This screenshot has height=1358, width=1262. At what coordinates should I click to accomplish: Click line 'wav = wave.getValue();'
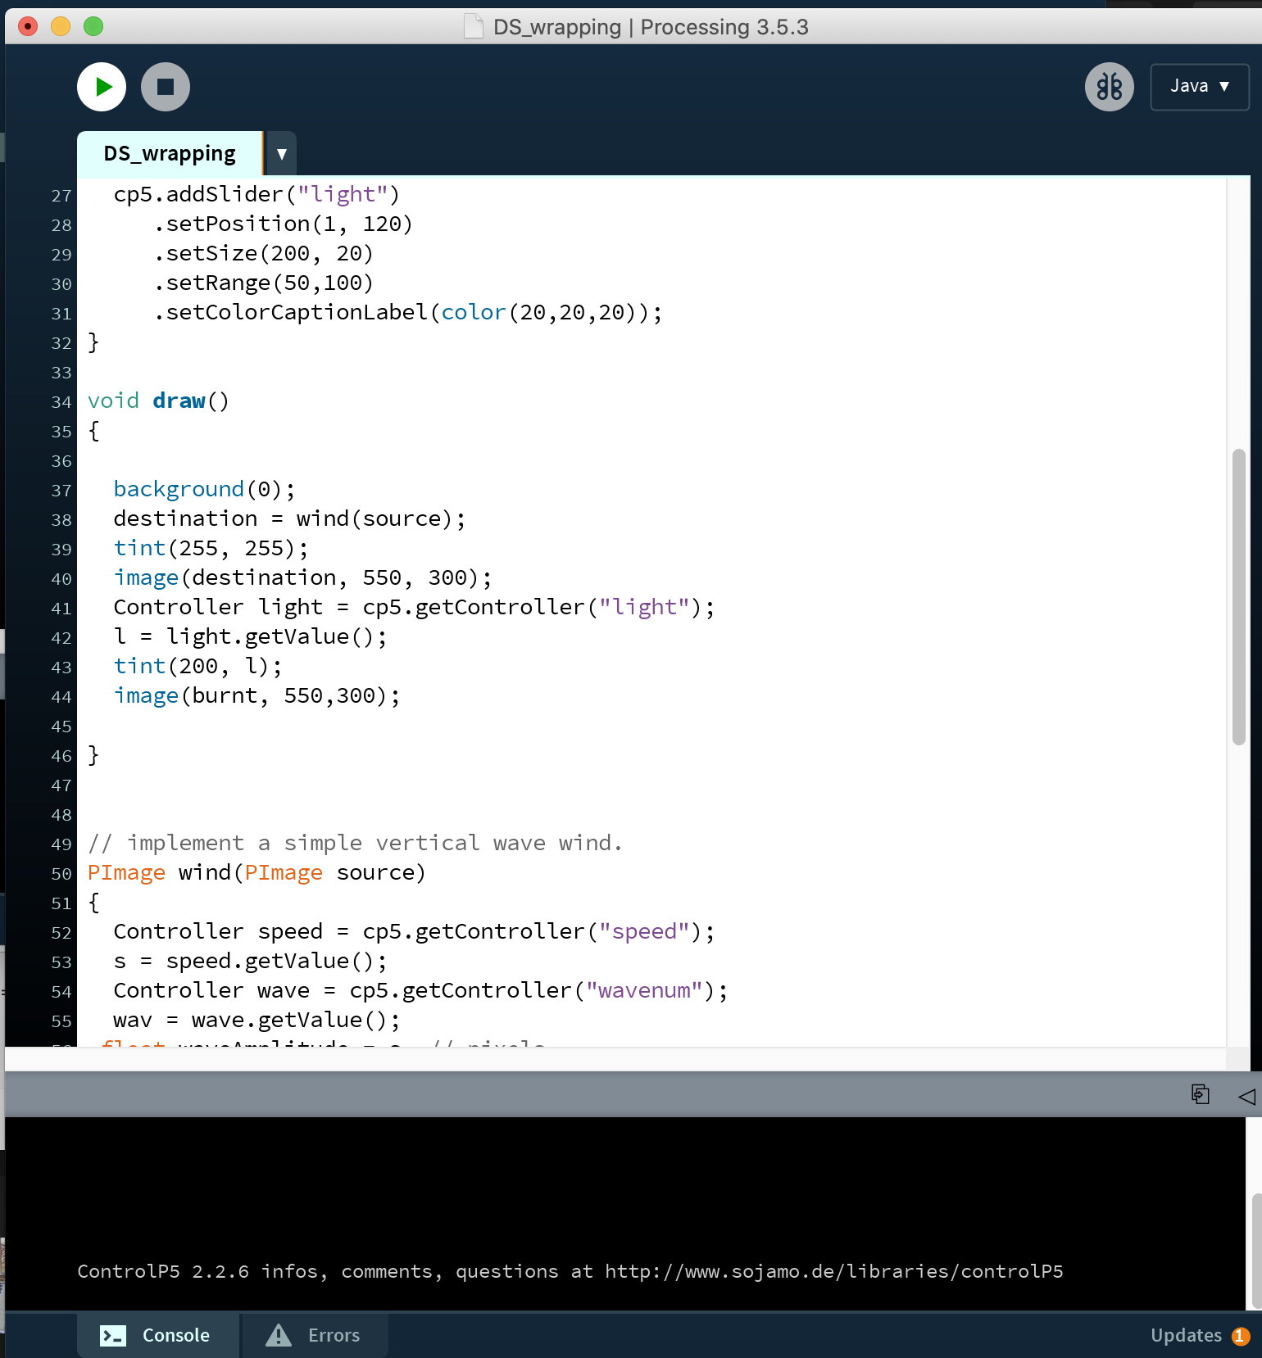point(256,1021)
